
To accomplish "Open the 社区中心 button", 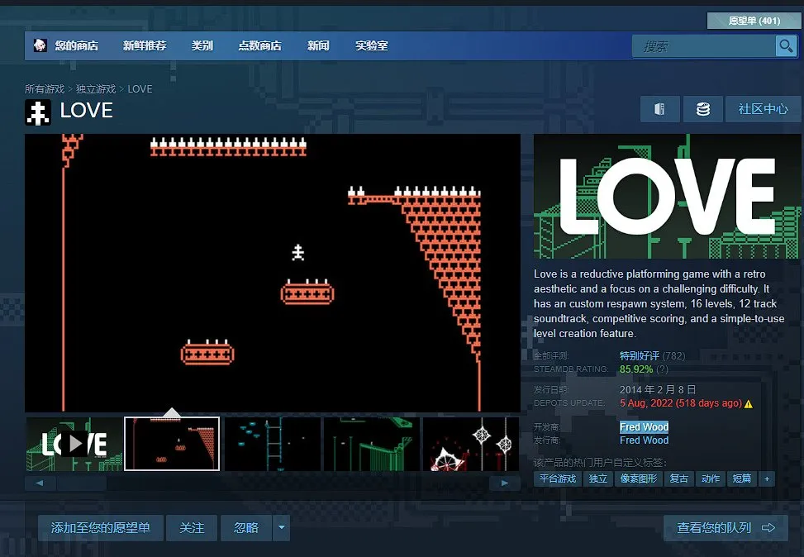I will click(763, 109).
